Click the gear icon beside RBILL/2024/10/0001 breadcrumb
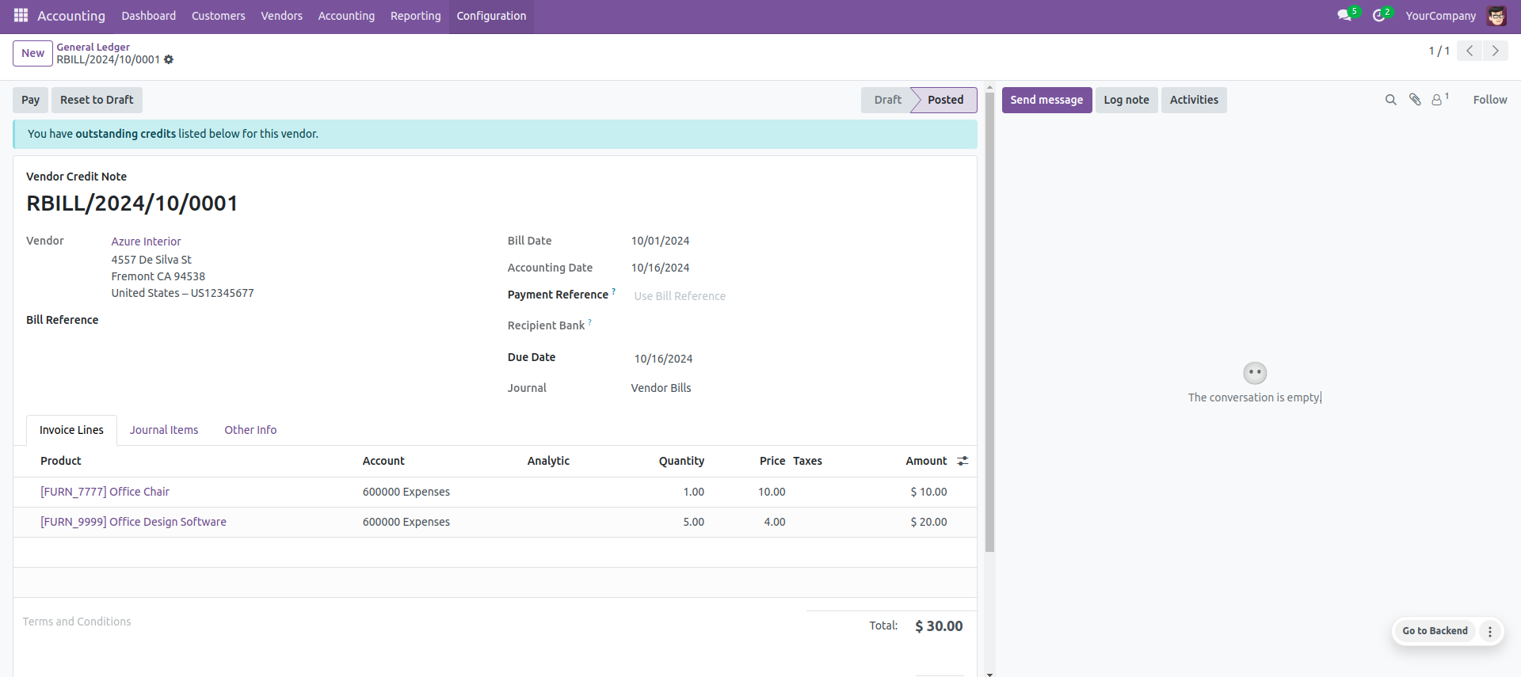The width and height of the screenshot is (1521, 677). point(169,60)
